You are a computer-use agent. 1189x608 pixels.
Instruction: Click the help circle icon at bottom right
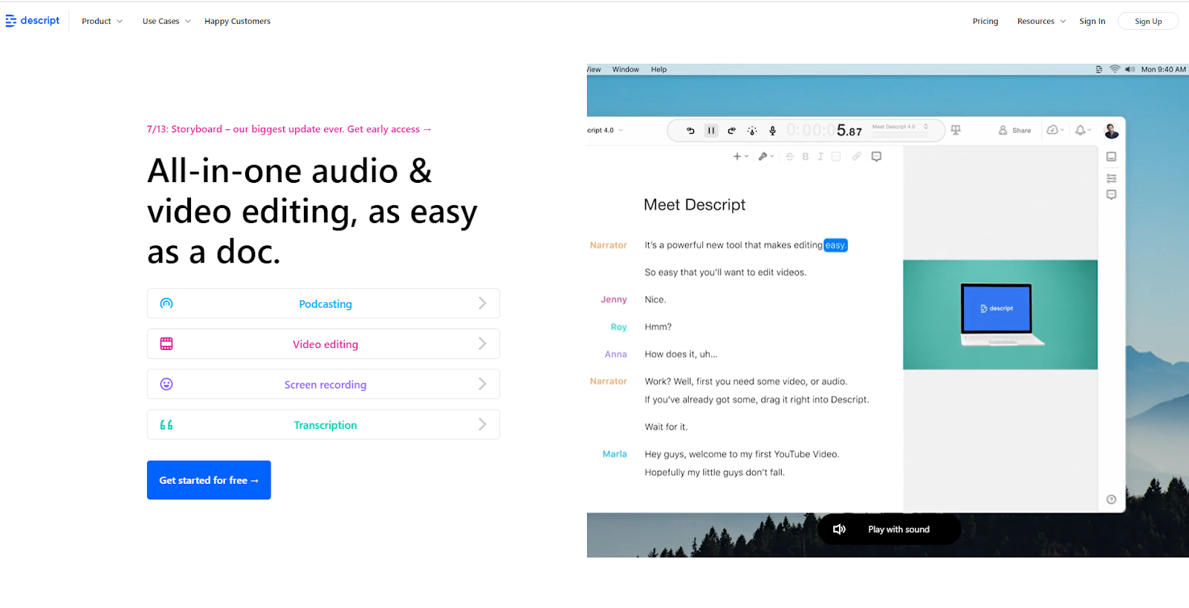coord(1112,499)
